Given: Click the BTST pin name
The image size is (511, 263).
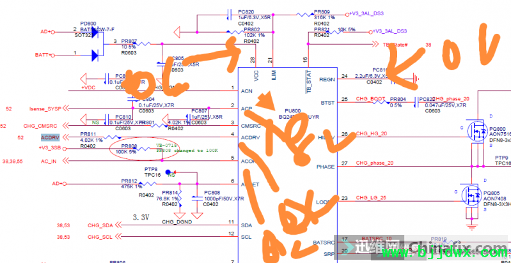Looking at the screenshot, I should 328,103.
